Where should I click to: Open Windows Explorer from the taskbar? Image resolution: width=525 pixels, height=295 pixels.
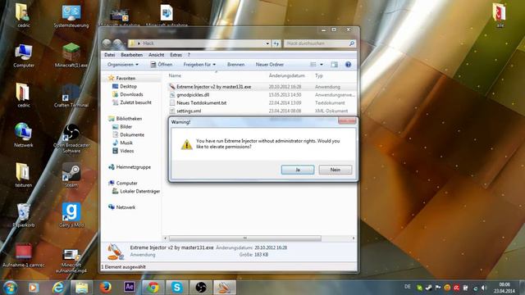(82, 288)
